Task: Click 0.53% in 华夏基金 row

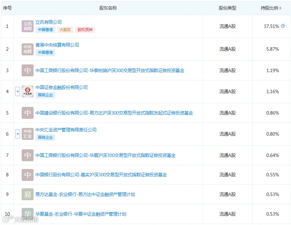Action: (x=273, y=214)
